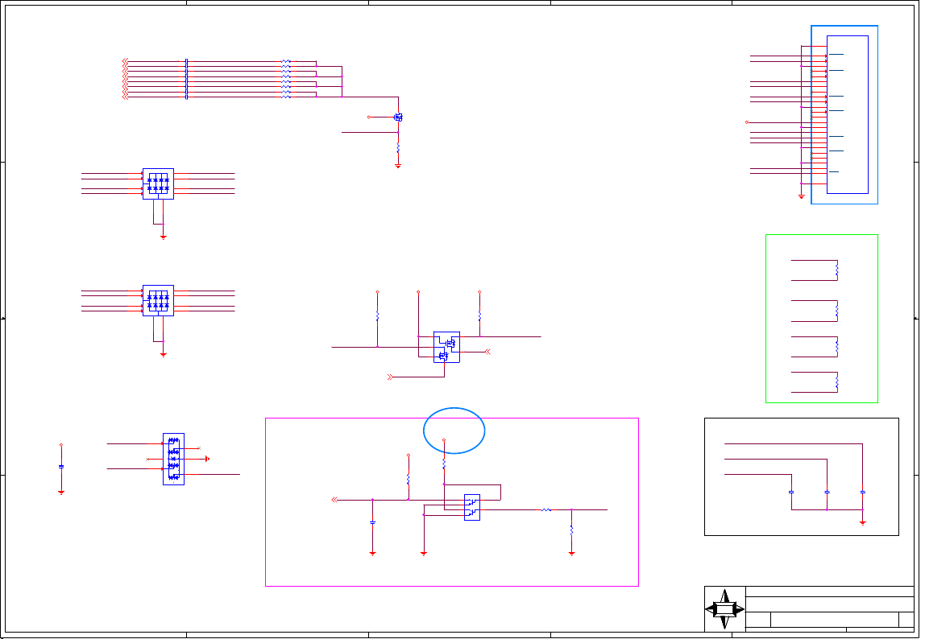Click the ground arrow right of the vertical diode array
Image resolution: width=925 pixels, height=639 pixels.
tap(207, 459)
